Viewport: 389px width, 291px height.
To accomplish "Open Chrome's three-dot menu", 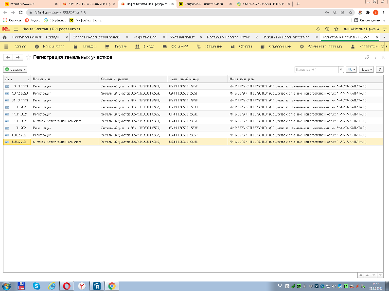I will pyautogui.click(x=384, y=13).
